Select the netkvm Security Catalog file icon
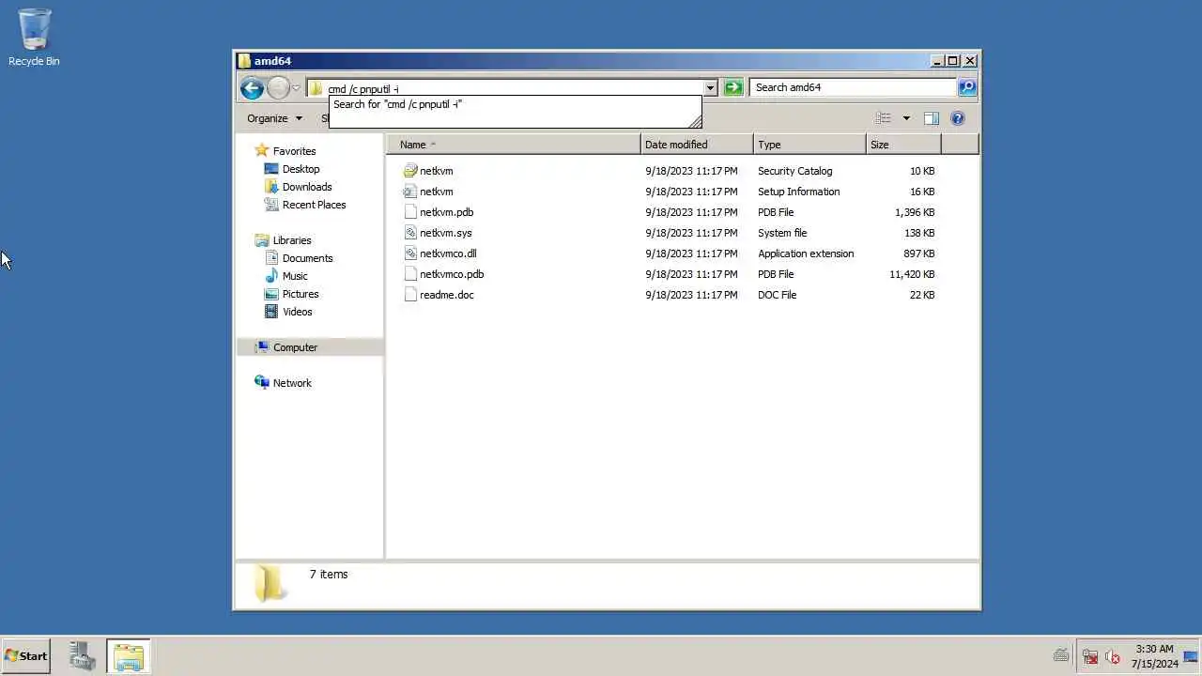The width and height of the screenshot is (1202, 676). point(410,171)
